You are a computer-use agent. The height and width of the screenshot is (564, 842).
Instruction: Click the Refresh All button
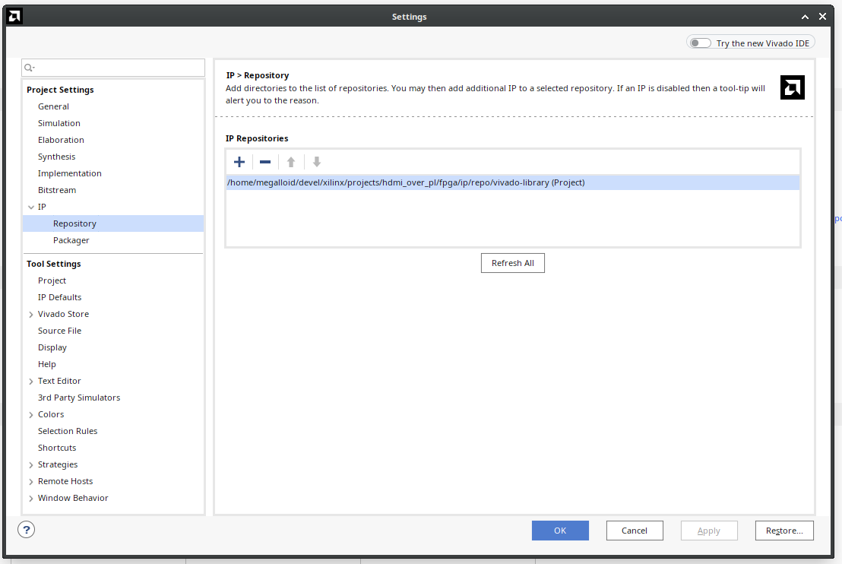(513, 263)
